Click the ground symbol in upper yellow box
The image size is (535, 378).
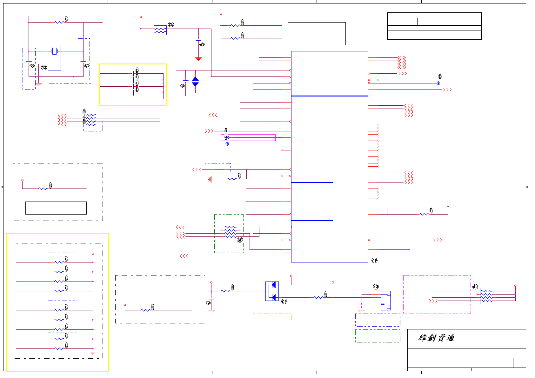point(163,100)
